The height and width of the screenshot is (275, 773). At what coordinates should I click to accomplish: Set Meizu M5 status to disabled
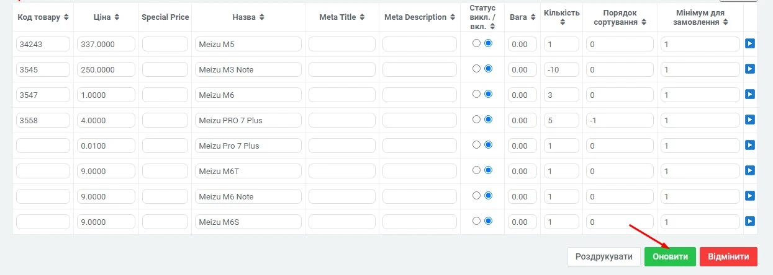coord(476,43)
